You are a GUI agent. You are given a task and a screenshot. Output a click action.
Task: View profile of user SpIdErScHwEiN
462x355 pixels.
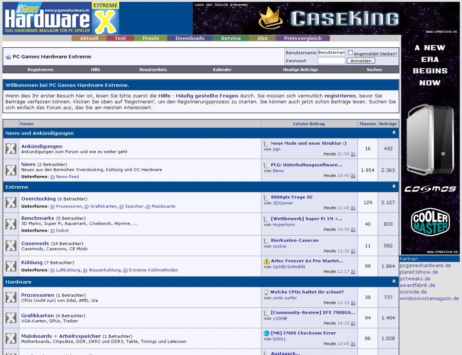[x=289, y=267]
